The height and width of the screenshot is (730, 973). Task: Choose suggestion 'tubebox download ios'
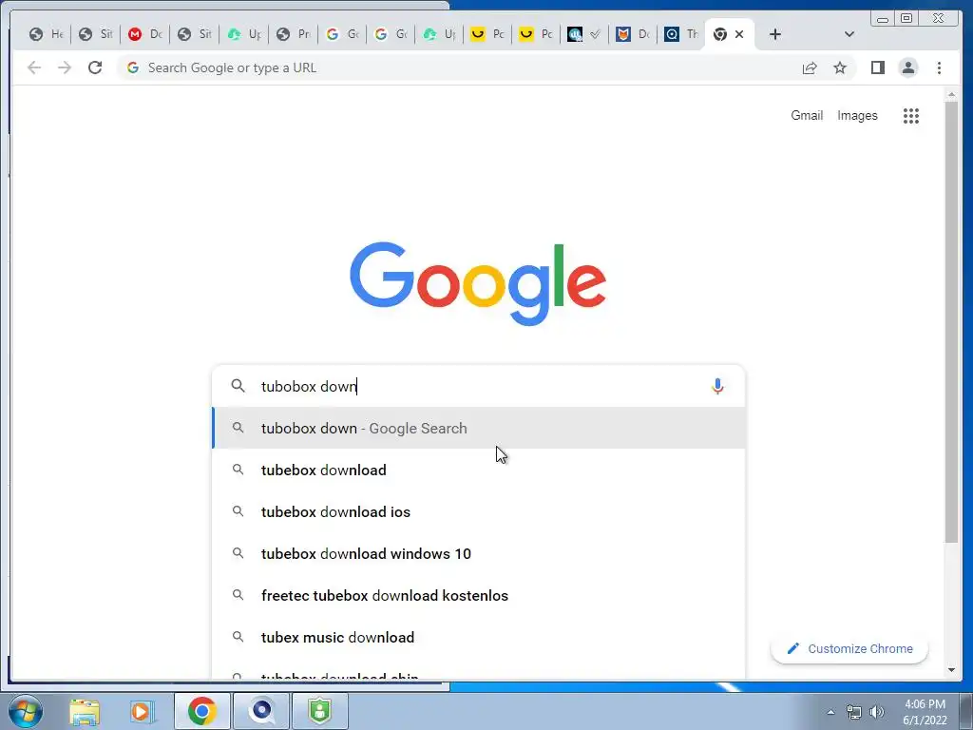point(479,511)
